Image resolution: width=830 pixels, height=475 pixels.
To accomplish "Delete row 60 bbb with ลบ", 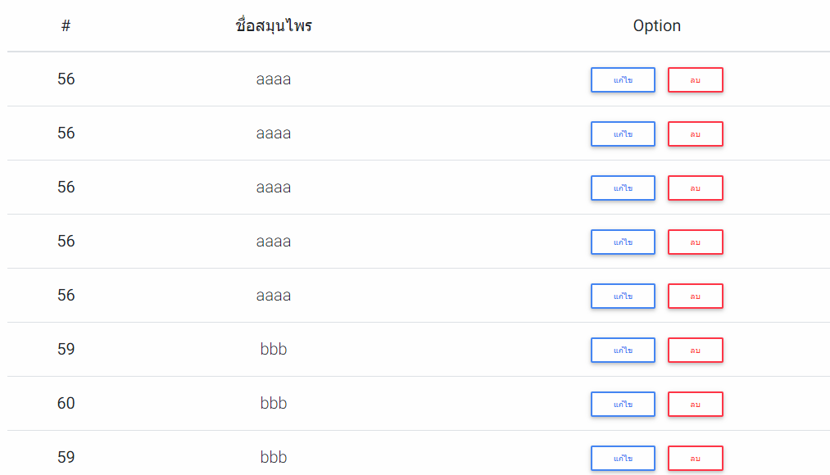I will (695, 404).
